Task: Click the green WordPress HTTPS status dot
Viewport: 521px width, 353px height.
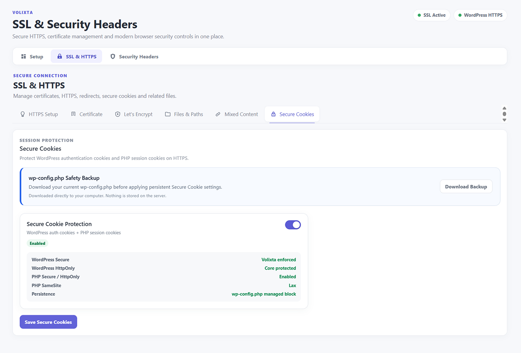Action: (x=460, y=15)
